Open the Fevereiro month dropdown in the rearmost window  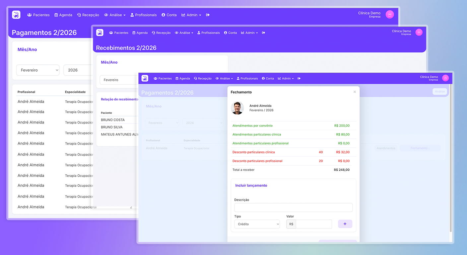[x=38, y=70]
